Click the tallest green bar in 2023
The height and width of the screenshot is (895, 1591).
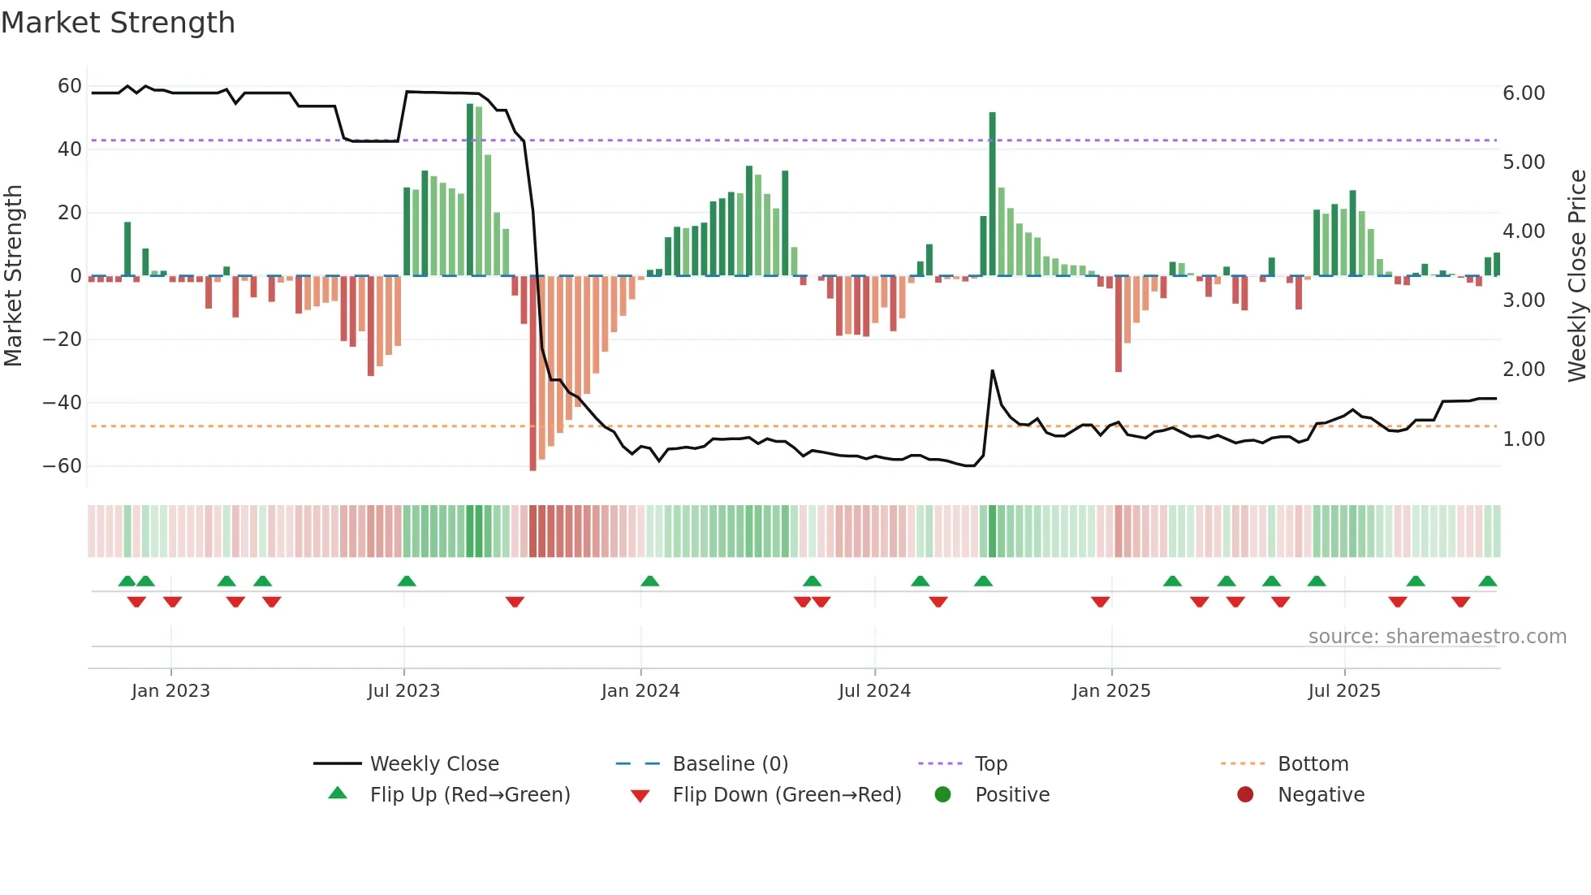(470, 188)
